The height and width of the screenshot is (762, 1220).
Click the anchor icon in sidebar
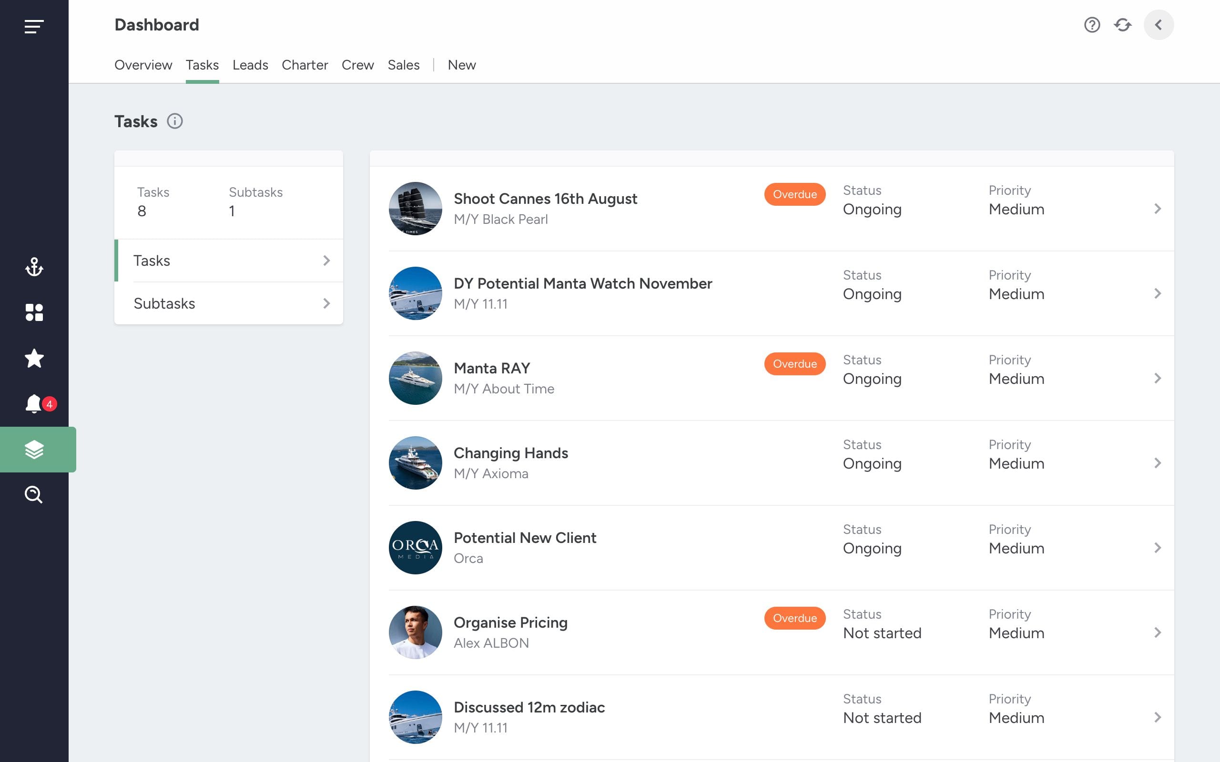(x=34, y=267)
